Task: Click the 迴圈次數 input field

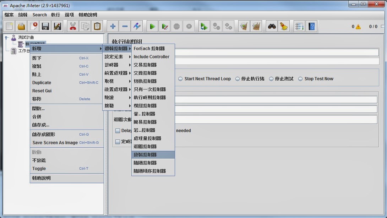Action: click(276, 120)
